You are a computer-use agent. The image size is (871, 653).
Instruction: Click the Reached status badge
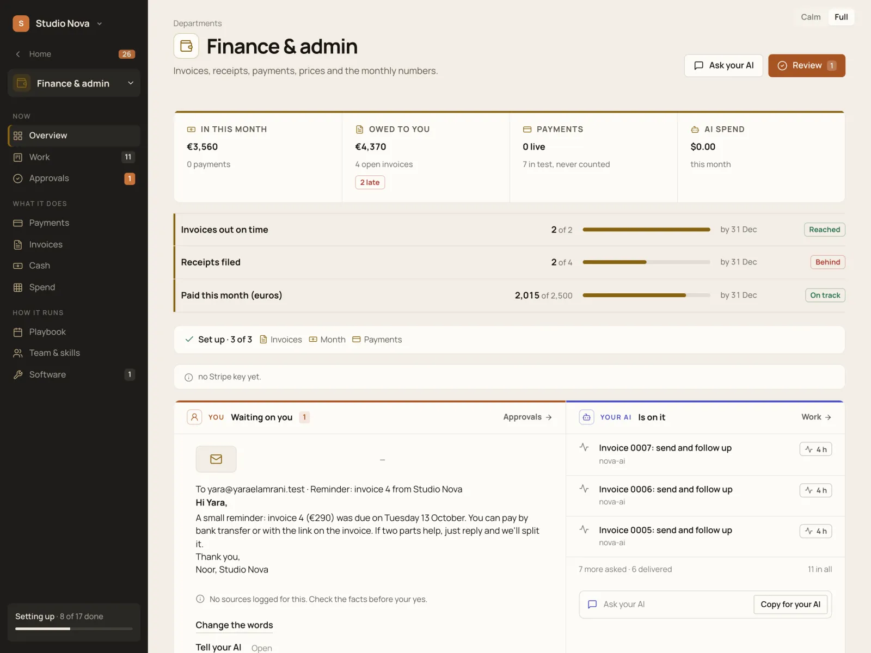[824, 230]
